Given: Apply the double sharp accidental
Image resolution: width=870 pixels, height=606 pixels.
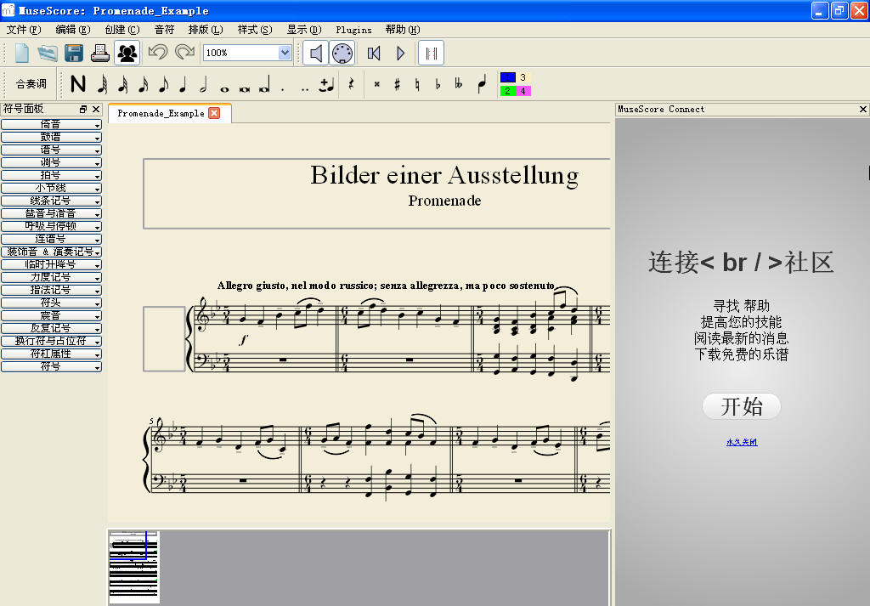Looking at the screenshot, I should click(x=376, y=84).
